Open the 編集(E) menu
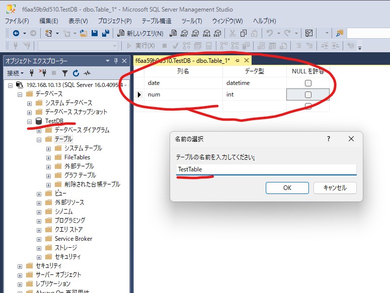The image size is (390, 293). click(49, 21)
